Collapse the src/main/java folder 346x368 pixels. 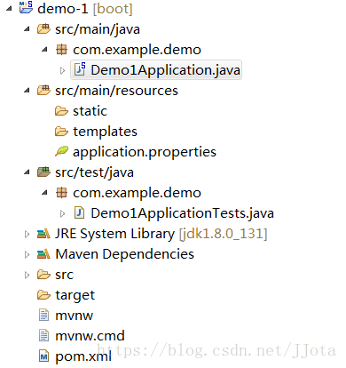pos(27,29)
